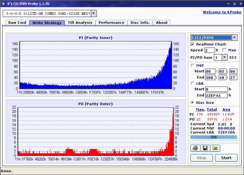Click the ECC label
Image resolution: width=244 pixels, height=175 pixels.
click(x=233, y=58)
